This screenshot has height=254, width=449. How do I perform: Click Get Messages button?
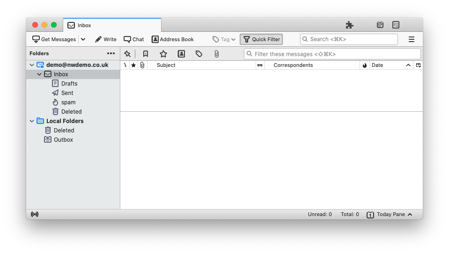coord(54,39)
